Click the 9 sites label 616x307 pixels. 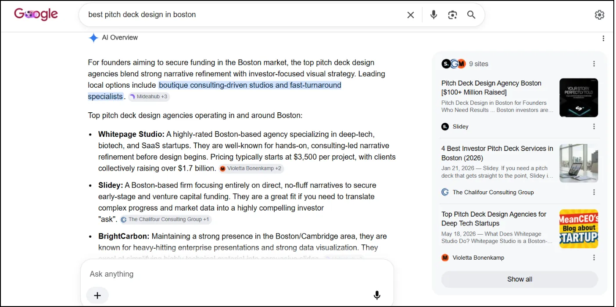(479, 64)
